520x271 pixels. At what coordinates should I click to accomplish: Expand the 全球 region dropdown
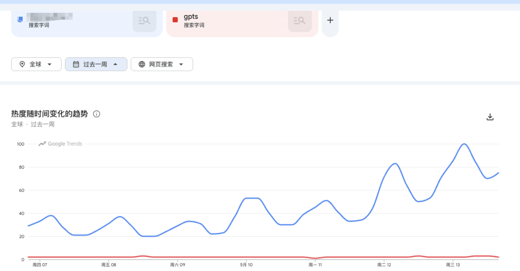(x=36, y=64)
